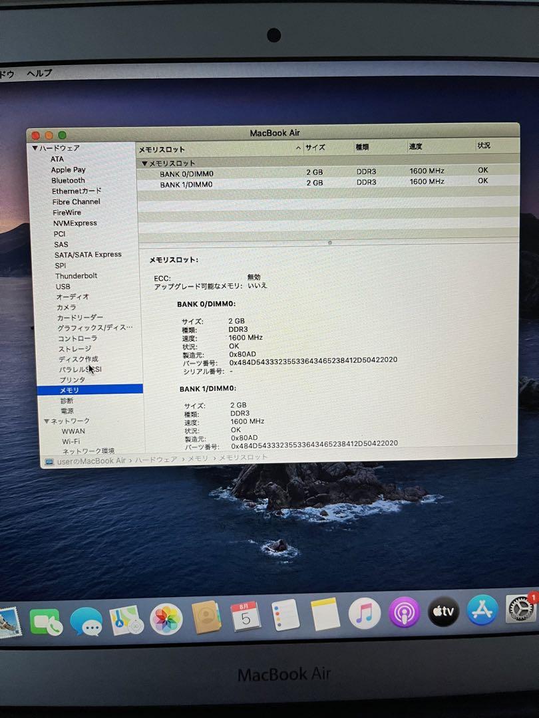Select ATA in the hardware list
The height and width of the screenshot is (718, 539).
57,159
